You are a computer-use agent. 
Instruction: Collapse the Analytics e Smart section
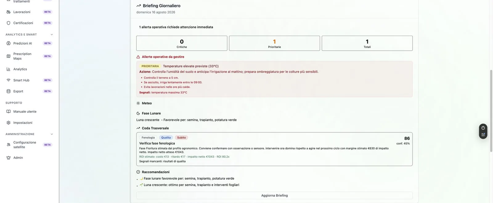tap(52, 34)
